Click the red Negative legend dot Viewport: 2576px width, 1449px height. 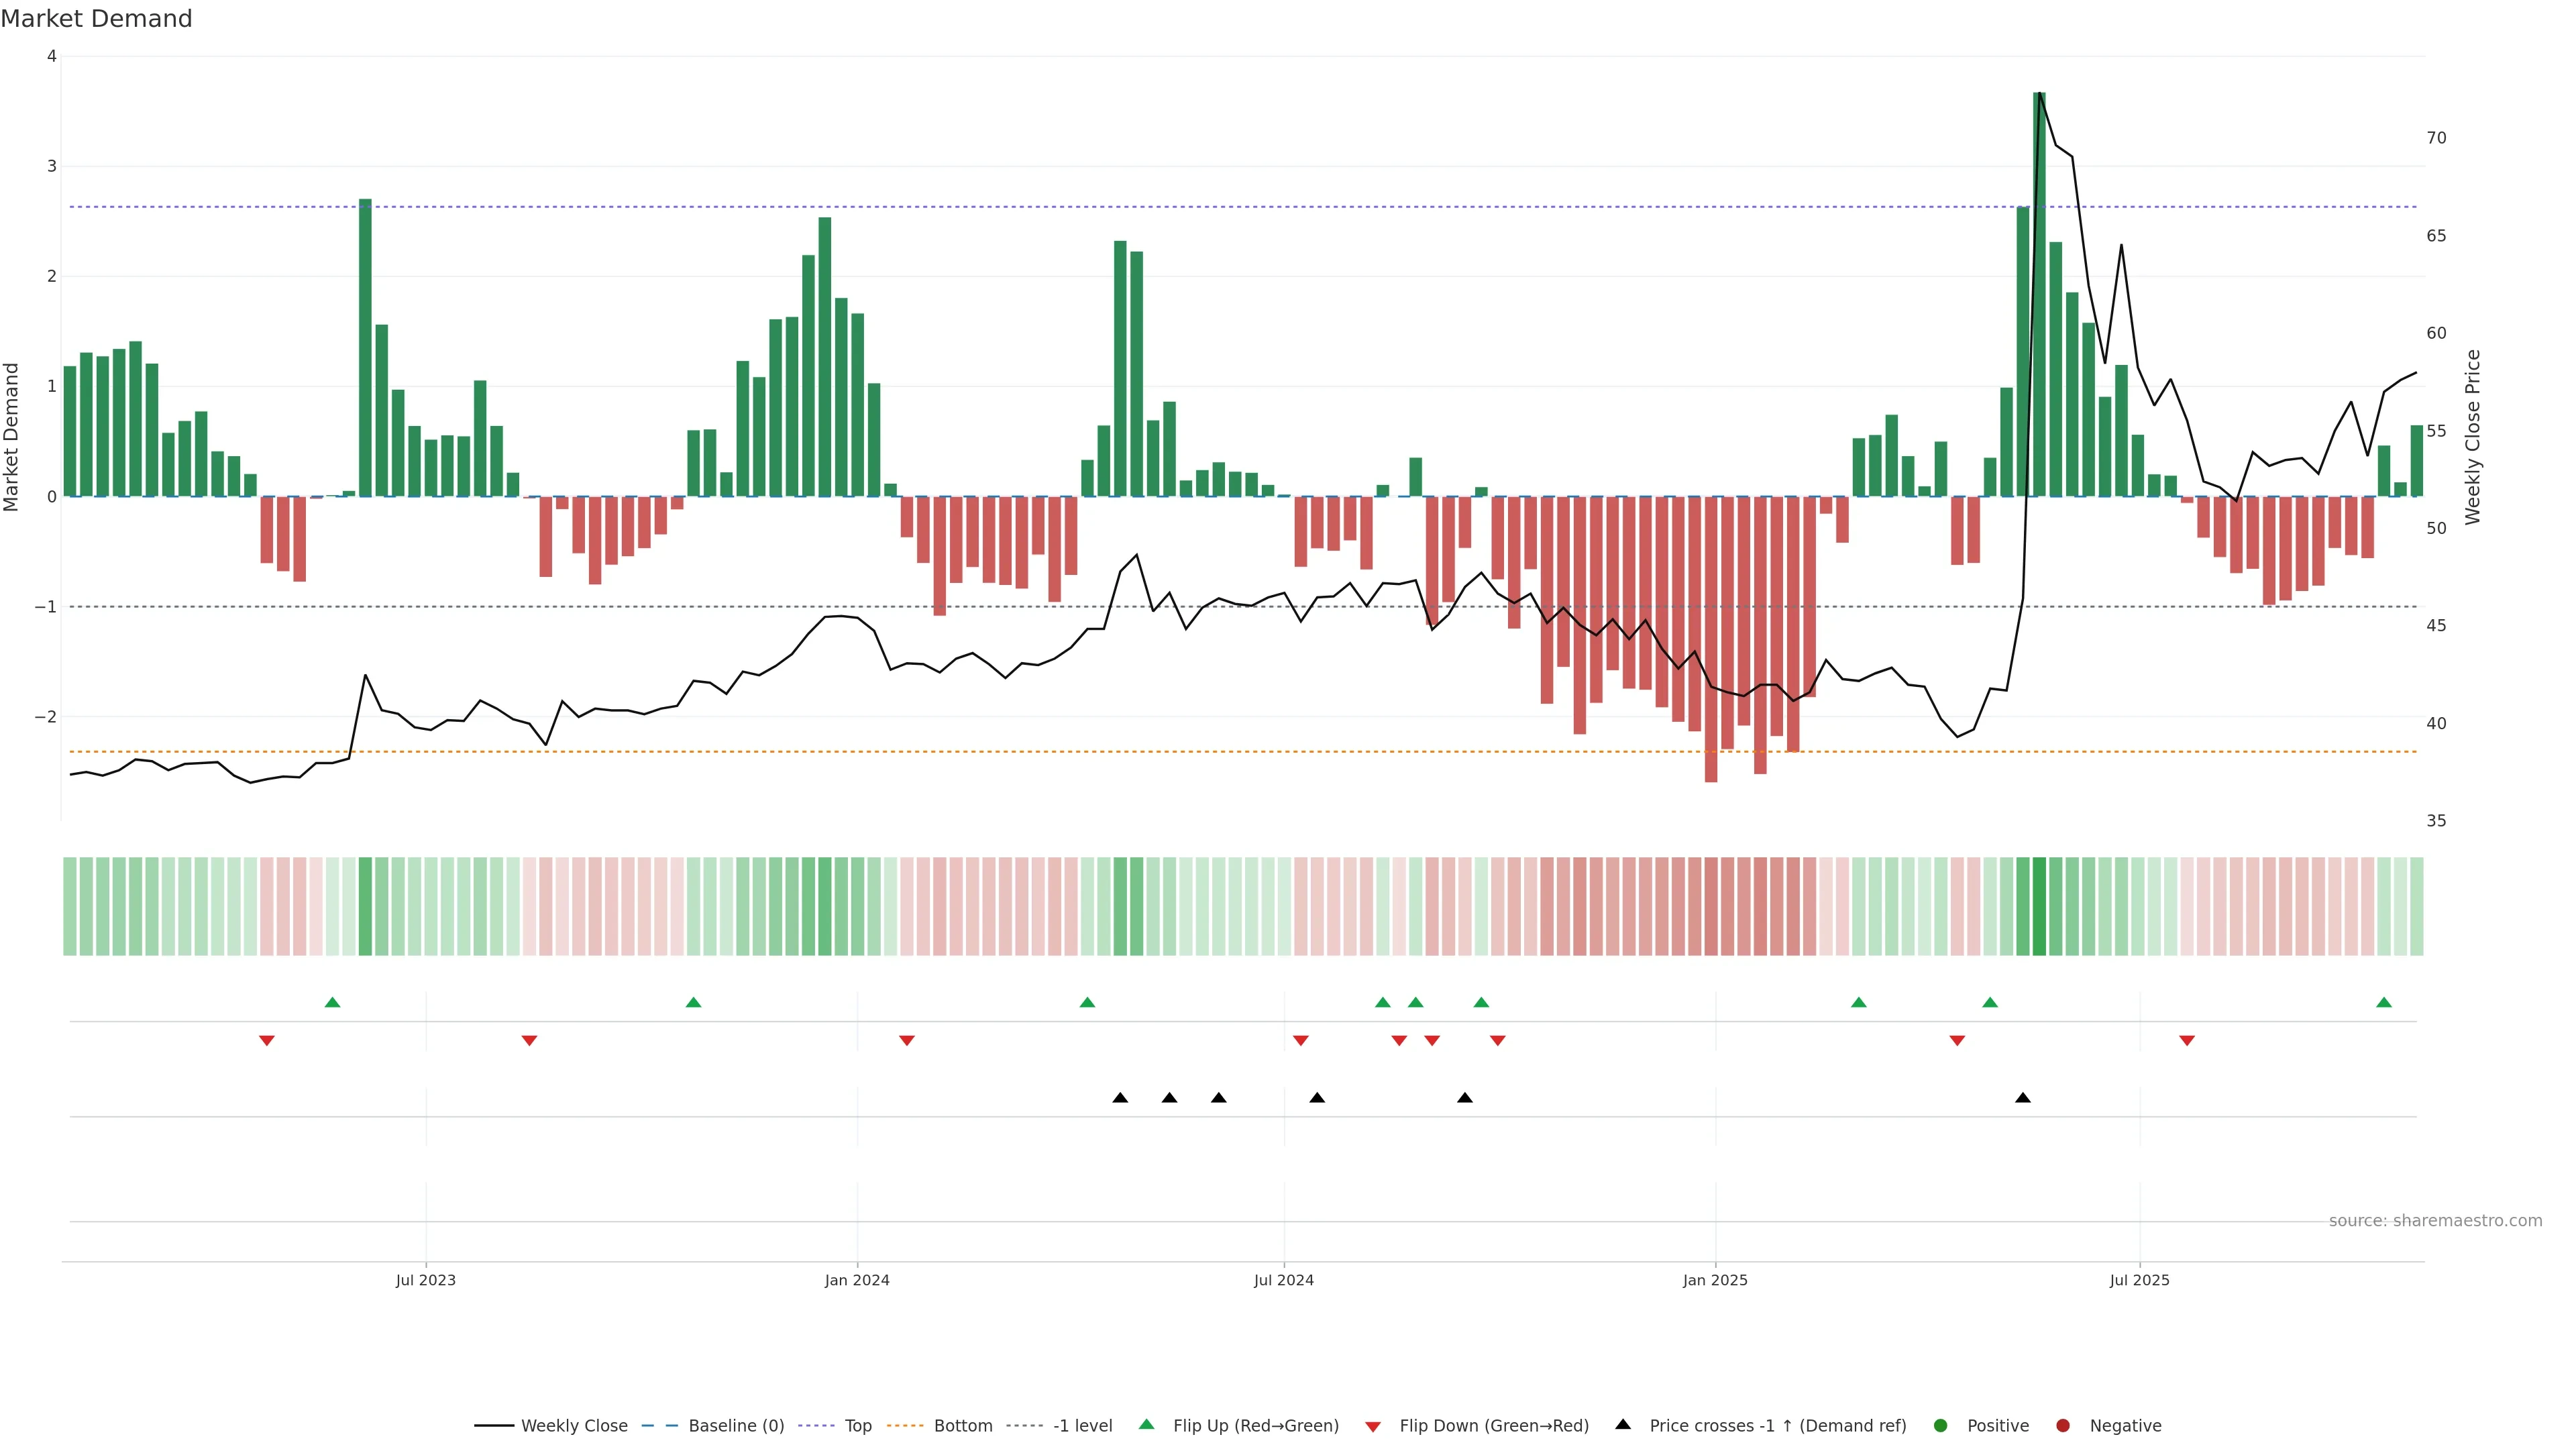tap(2063, 1425)
